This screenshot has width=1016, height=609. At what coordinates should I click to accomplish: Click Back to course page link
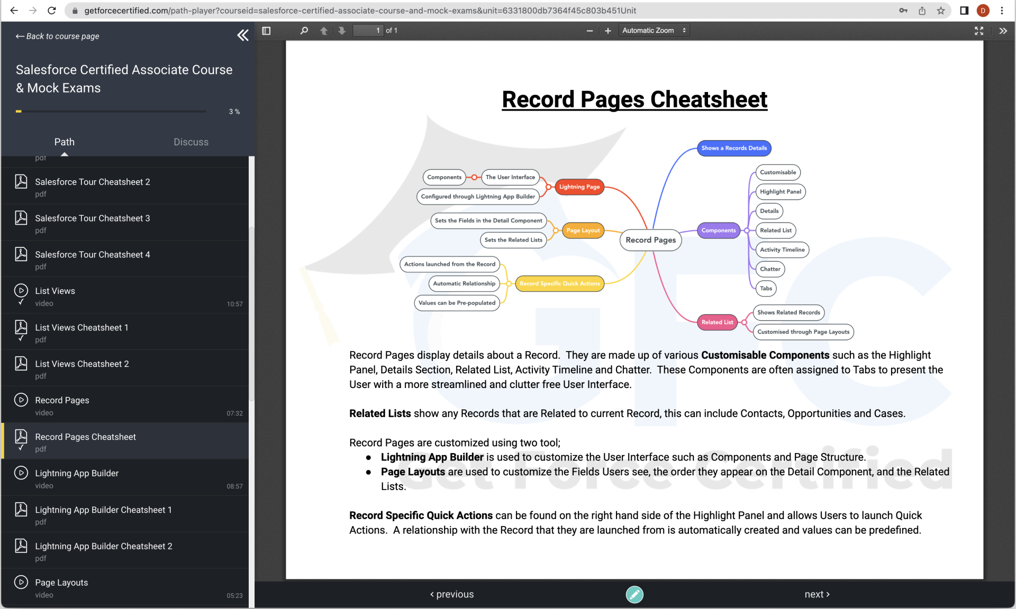57,36
